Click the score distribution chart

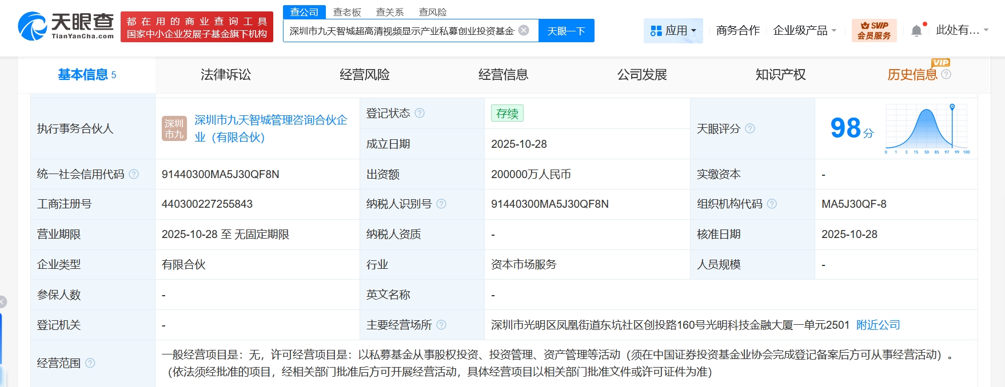927,128
